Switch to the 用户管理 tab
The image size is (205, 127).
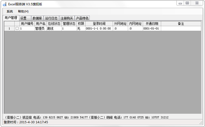[x=11, y=18]
